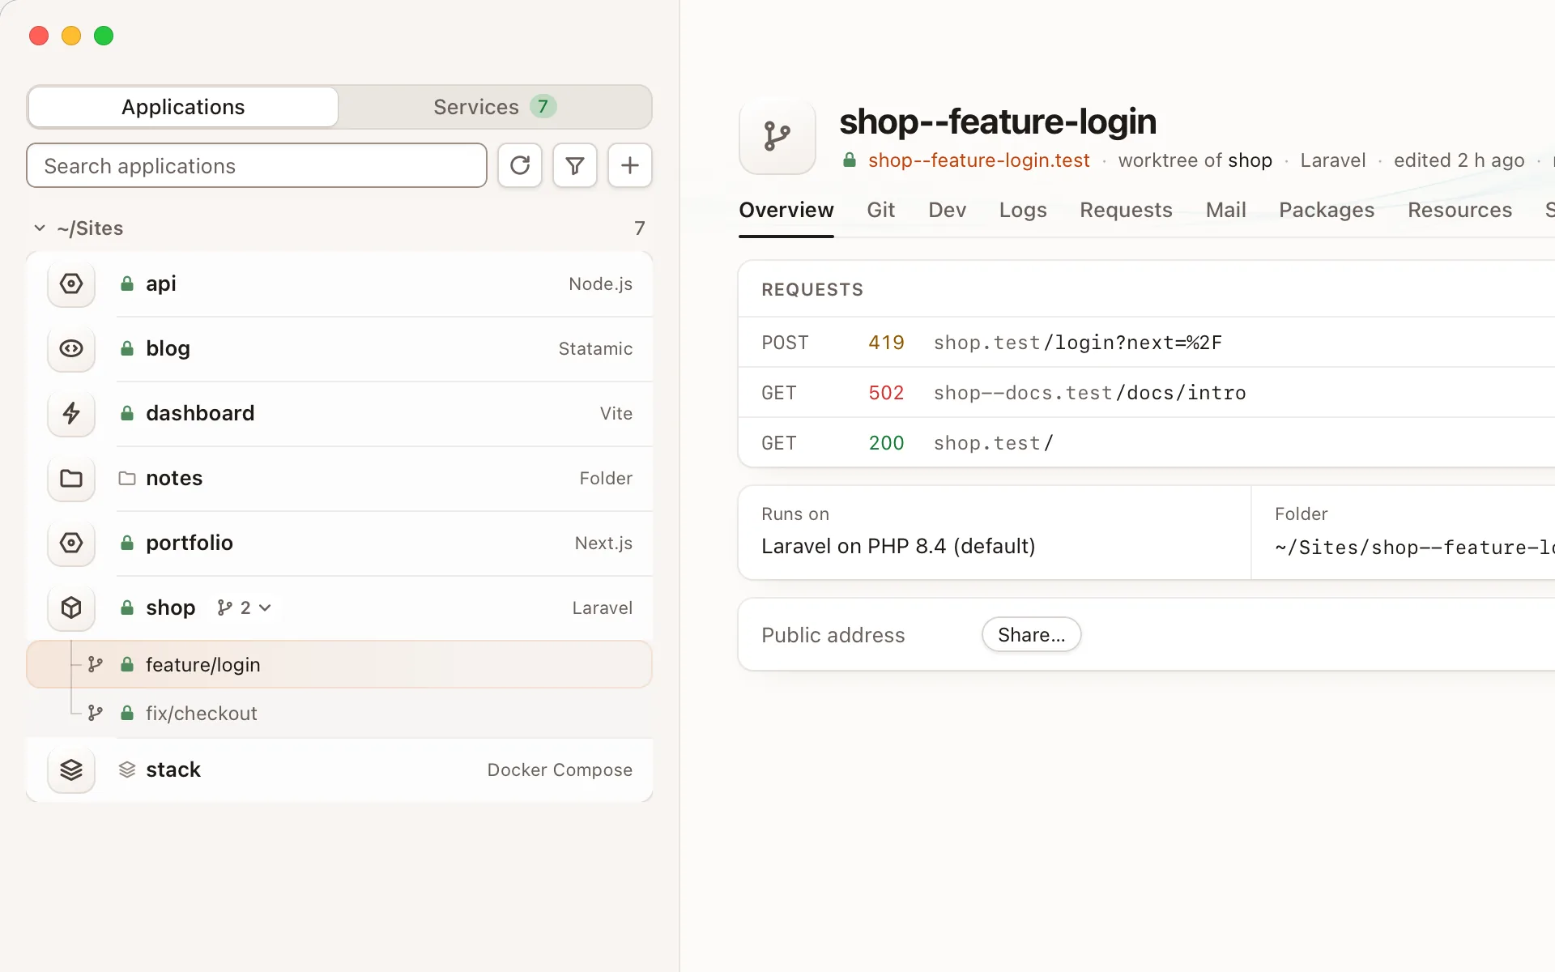Follow the shop worktree parent link
This screenshot has height=972, width=1555.
(x=1250, y=160)
